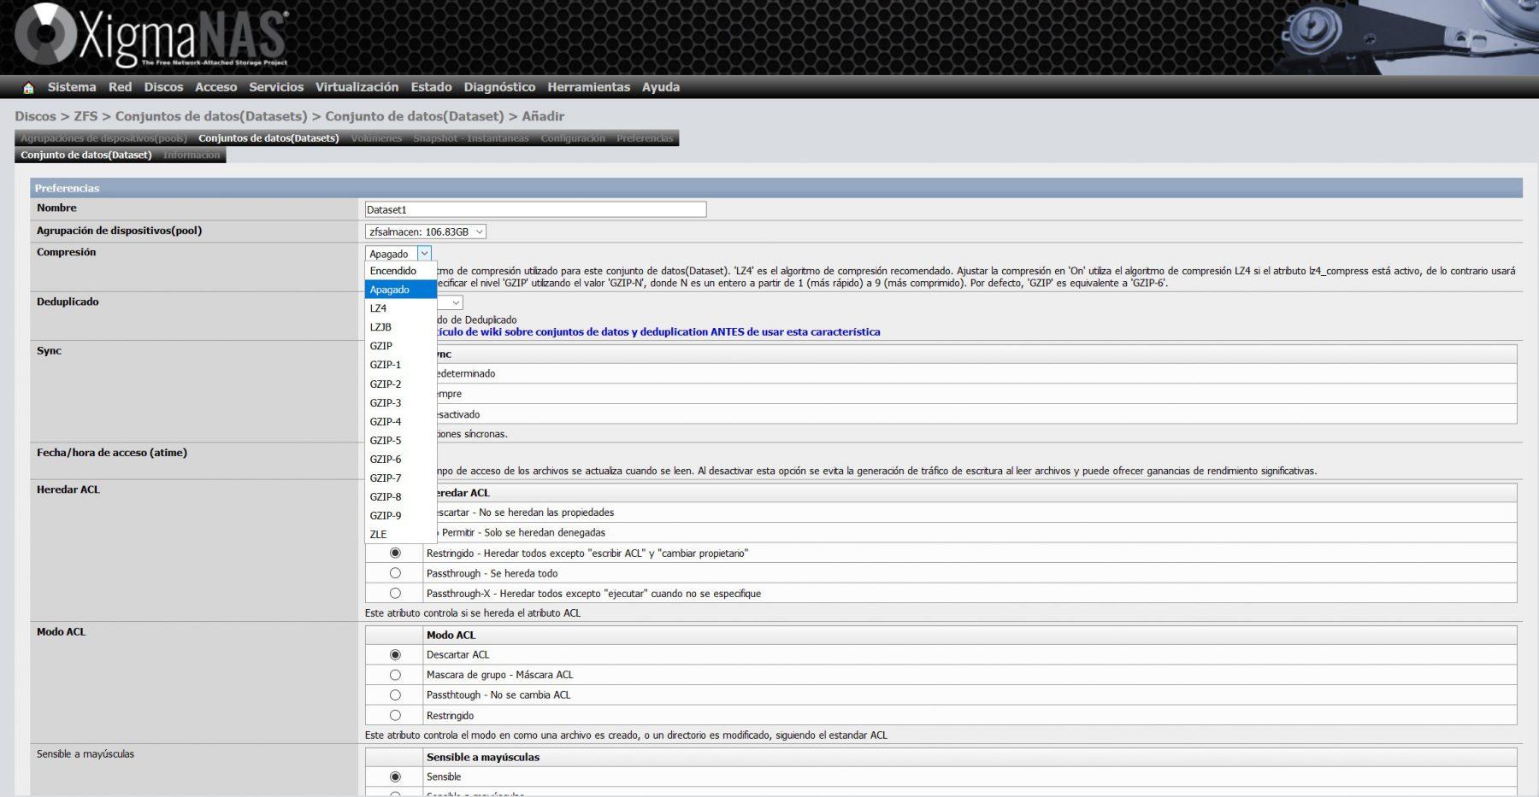
Task: Click the Sensible a mayúsculas row label
Action: 85,754
